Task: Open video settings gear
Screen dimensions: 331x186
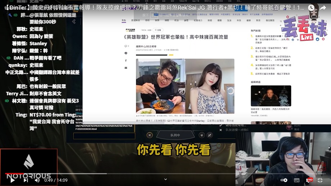Action: [308, 180]
